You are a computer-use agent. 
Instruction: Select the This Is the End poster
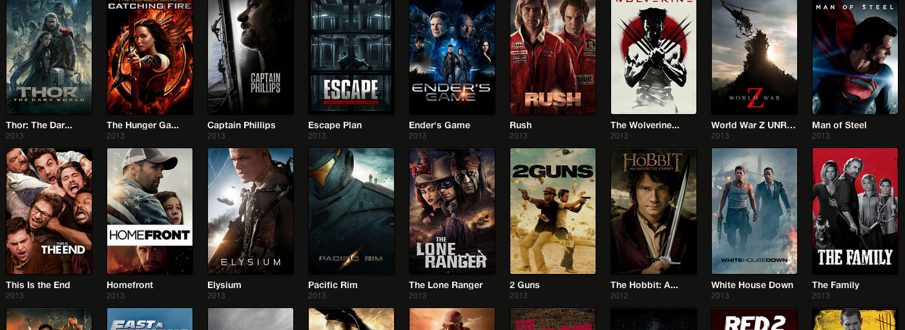(49, 211)
